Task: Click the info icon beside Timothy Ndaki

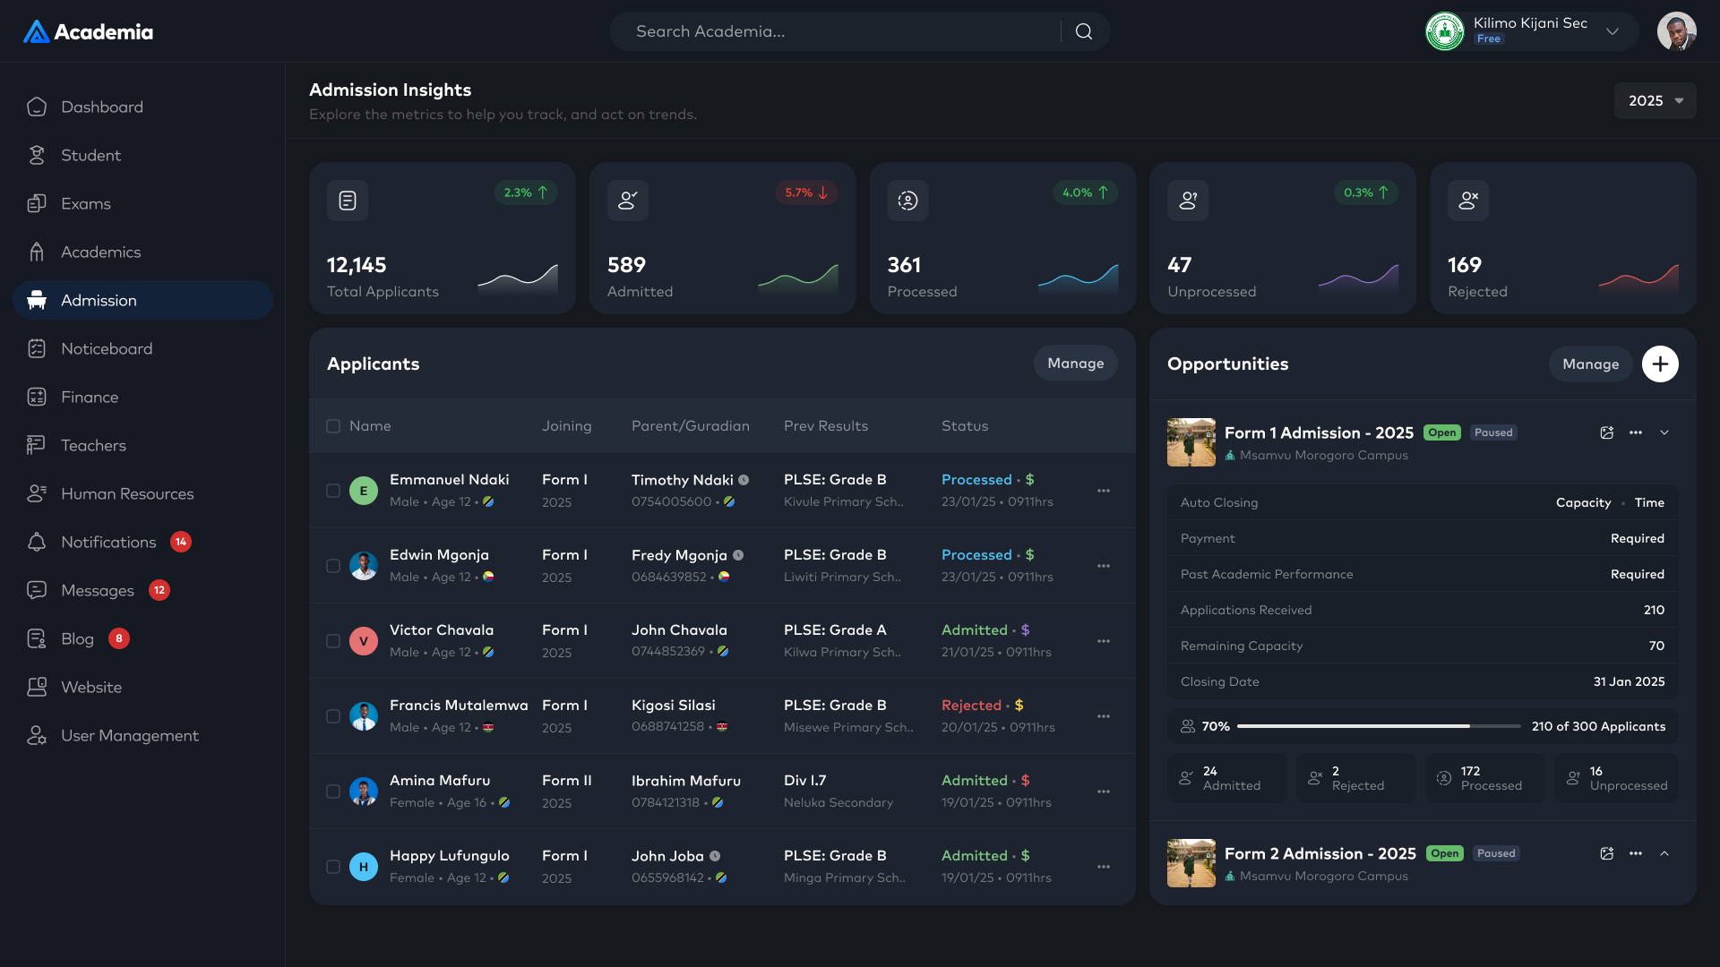Action: pos(744,480)
